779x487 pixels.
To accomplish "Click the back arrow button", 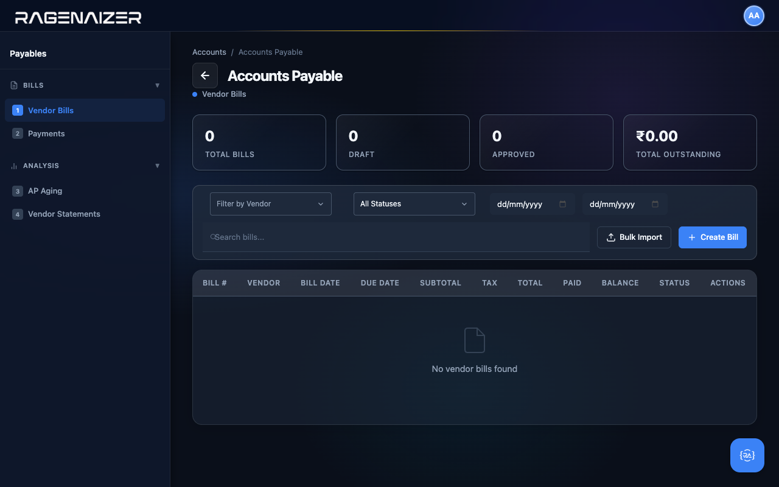I will (205, 75).
